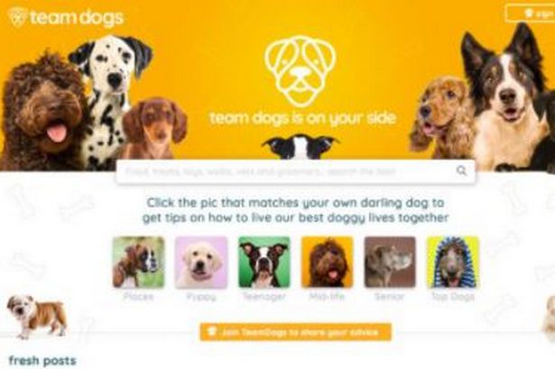
Task: Select the Top Dogs picture with towel
Action: click(453, 263)
